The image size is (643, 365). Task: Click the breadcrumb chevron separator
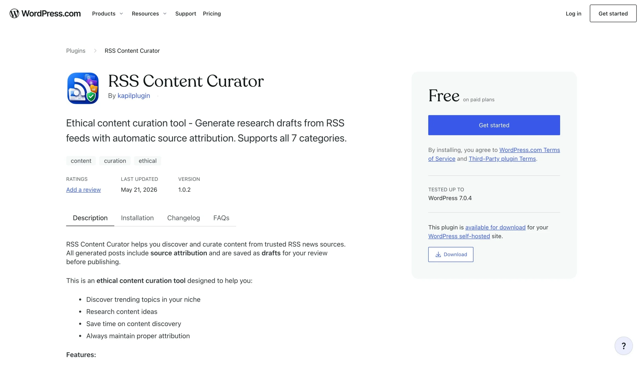pos(95,51)
